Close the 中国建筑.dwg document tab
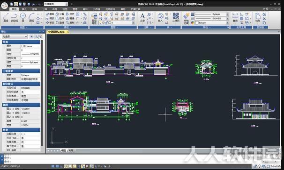 68,32
